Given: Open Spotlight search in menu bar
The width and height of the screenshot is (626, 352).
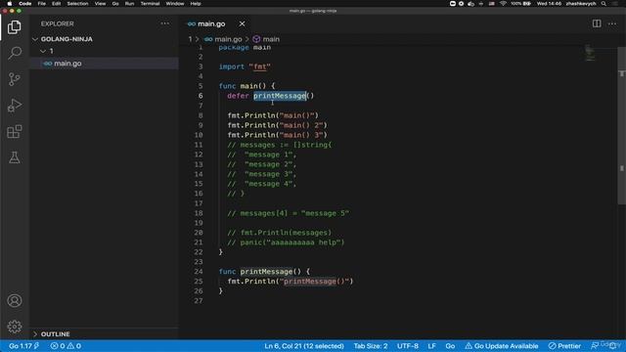Looking at the screenshot, I should pos(604,4).
